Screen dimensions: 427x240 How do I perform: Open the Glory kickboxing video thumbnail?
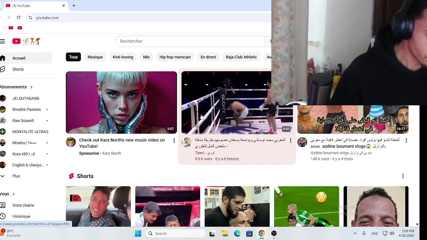click(227, 103)
